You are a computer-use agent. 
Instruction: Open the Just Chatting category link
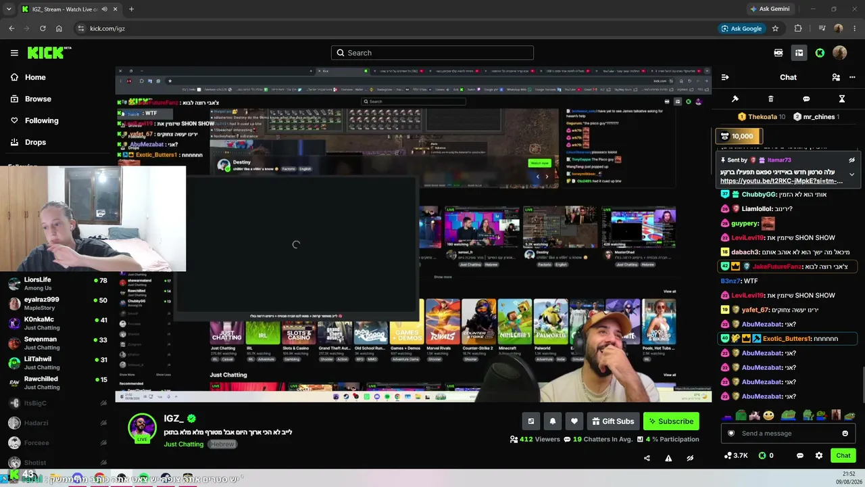pyautogui.click(x=183, y=444)
